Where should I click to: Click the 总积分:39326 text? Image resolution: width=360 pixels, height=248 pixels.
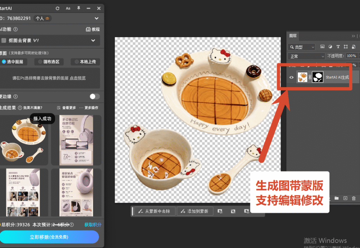(x=16, y=225)
